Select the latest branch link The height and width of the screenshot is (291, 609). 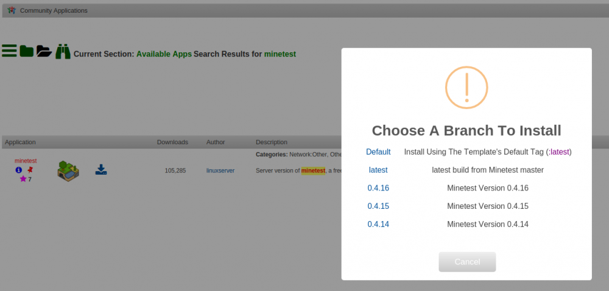tap(378, 170)
